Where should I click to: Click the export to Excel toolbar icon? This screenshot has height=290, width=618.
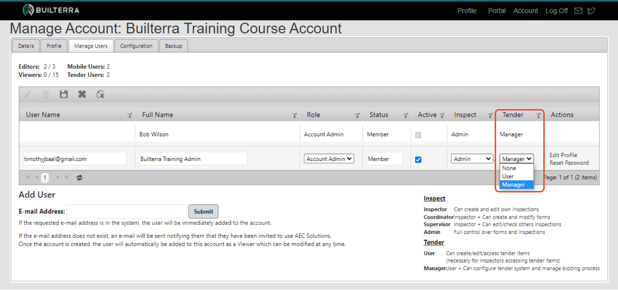(100, 94)
